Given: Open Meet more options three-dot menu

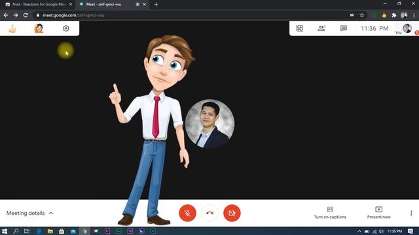Looking at the screenshot, I should point(411,213).
